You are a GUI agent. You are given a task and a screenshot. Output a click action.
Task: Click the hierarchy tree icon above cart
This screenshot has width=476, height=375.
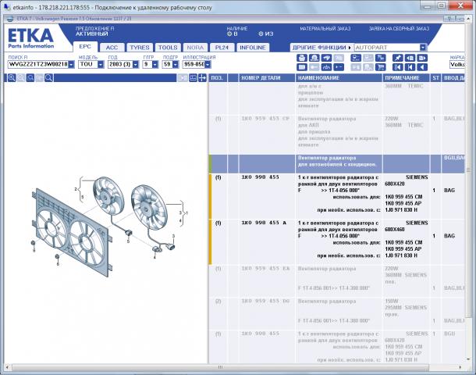pos(380,58)
